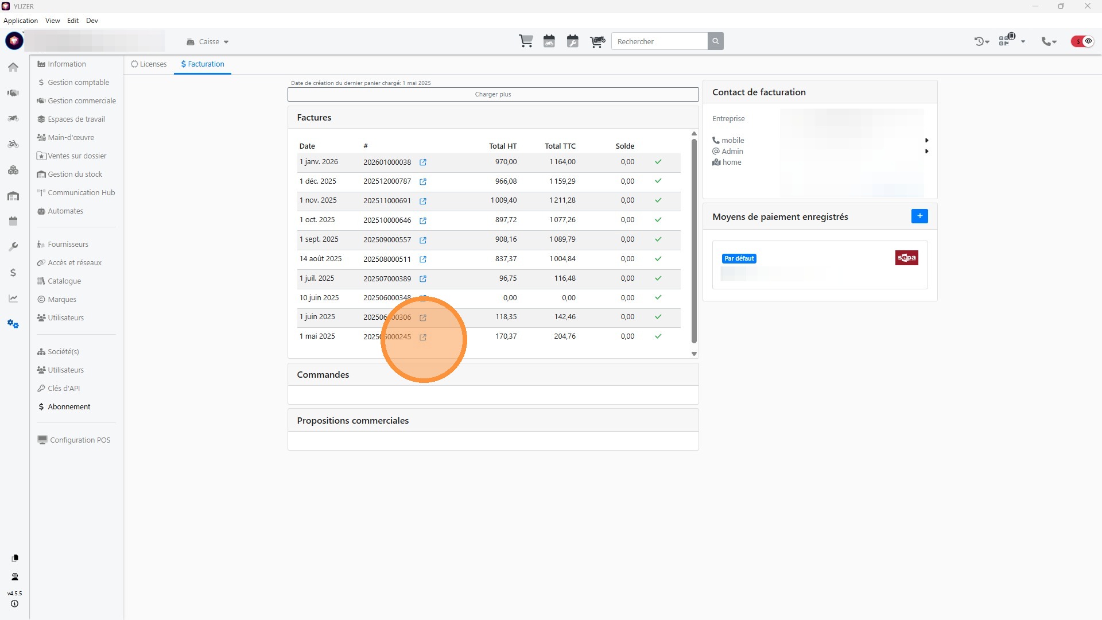Open external link for invoice 202509000557
Image resolution: width=1102 pixels, height=620 pixels.
pos(423,240)
